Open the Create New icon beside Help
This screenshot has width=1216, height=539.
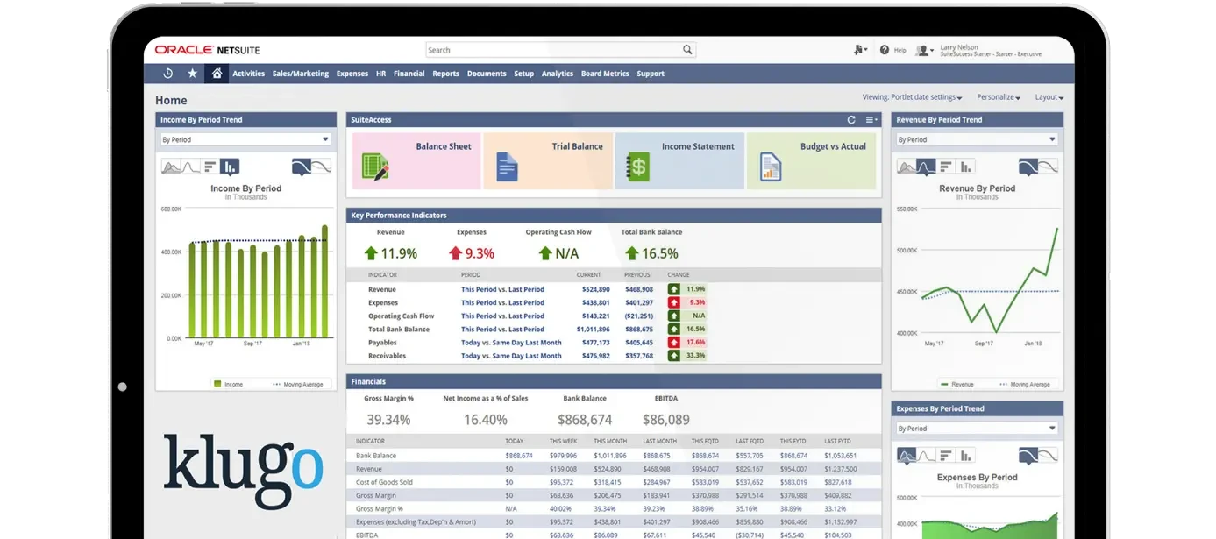coord(860,50)
